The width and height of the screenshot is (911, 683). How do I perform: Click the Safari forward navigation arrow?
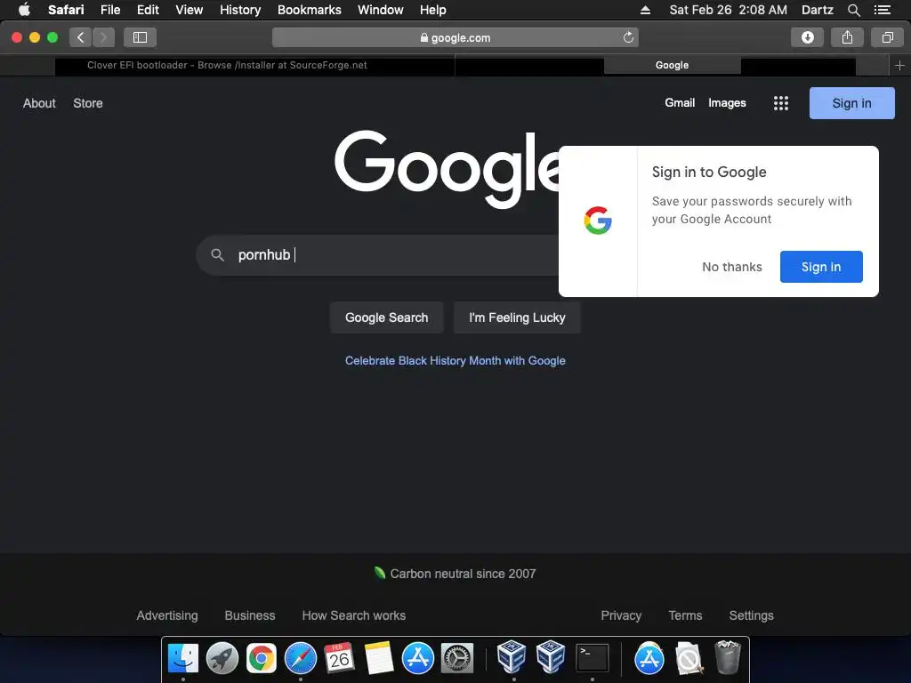[x=103, y=37]
